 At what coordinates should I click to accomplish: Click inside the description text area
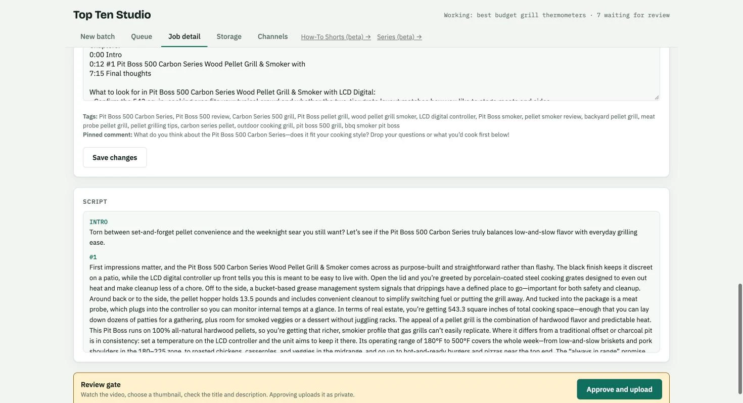[x=371, y=74]
